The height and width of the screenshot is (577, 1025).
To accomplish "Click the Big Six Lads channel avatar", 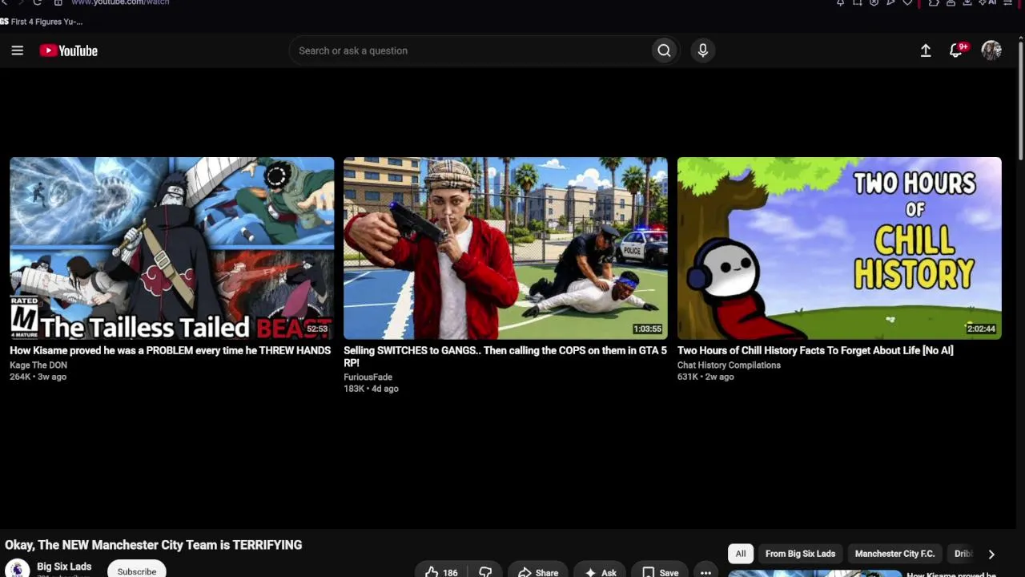I will coord(17,569).
